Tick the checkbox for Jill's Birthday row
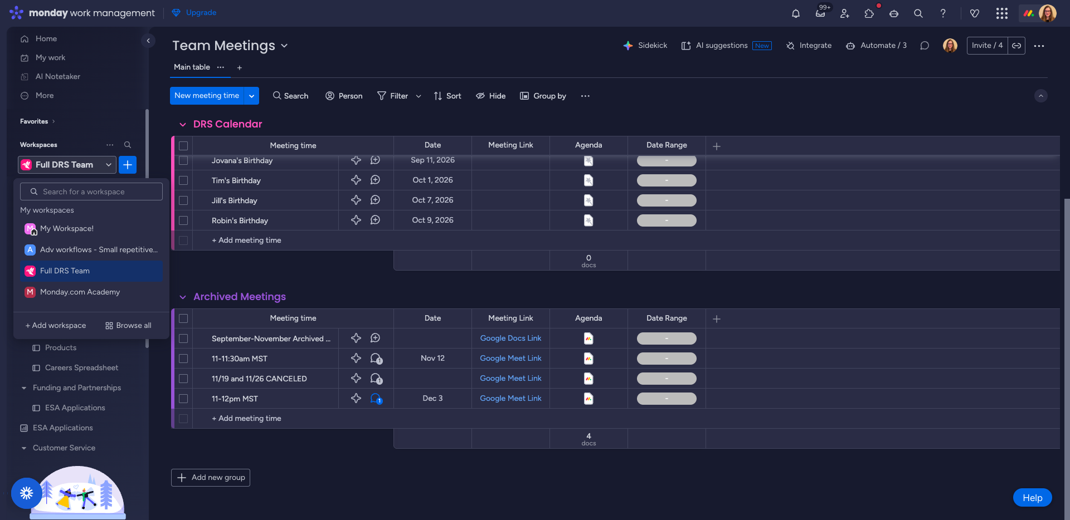Screen dimensions: 1070x520 pos(183,200)
